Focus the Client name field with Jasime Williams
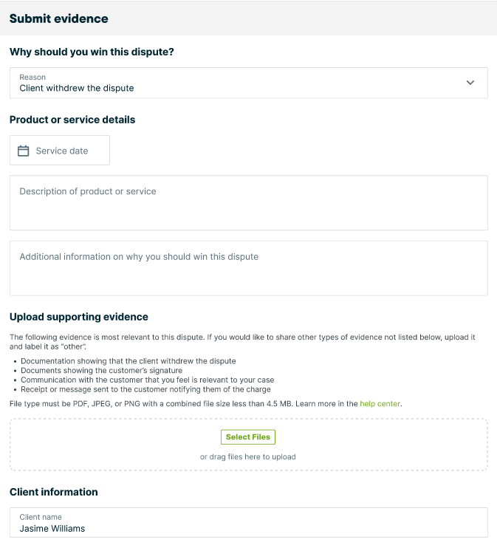 [248, 523]
